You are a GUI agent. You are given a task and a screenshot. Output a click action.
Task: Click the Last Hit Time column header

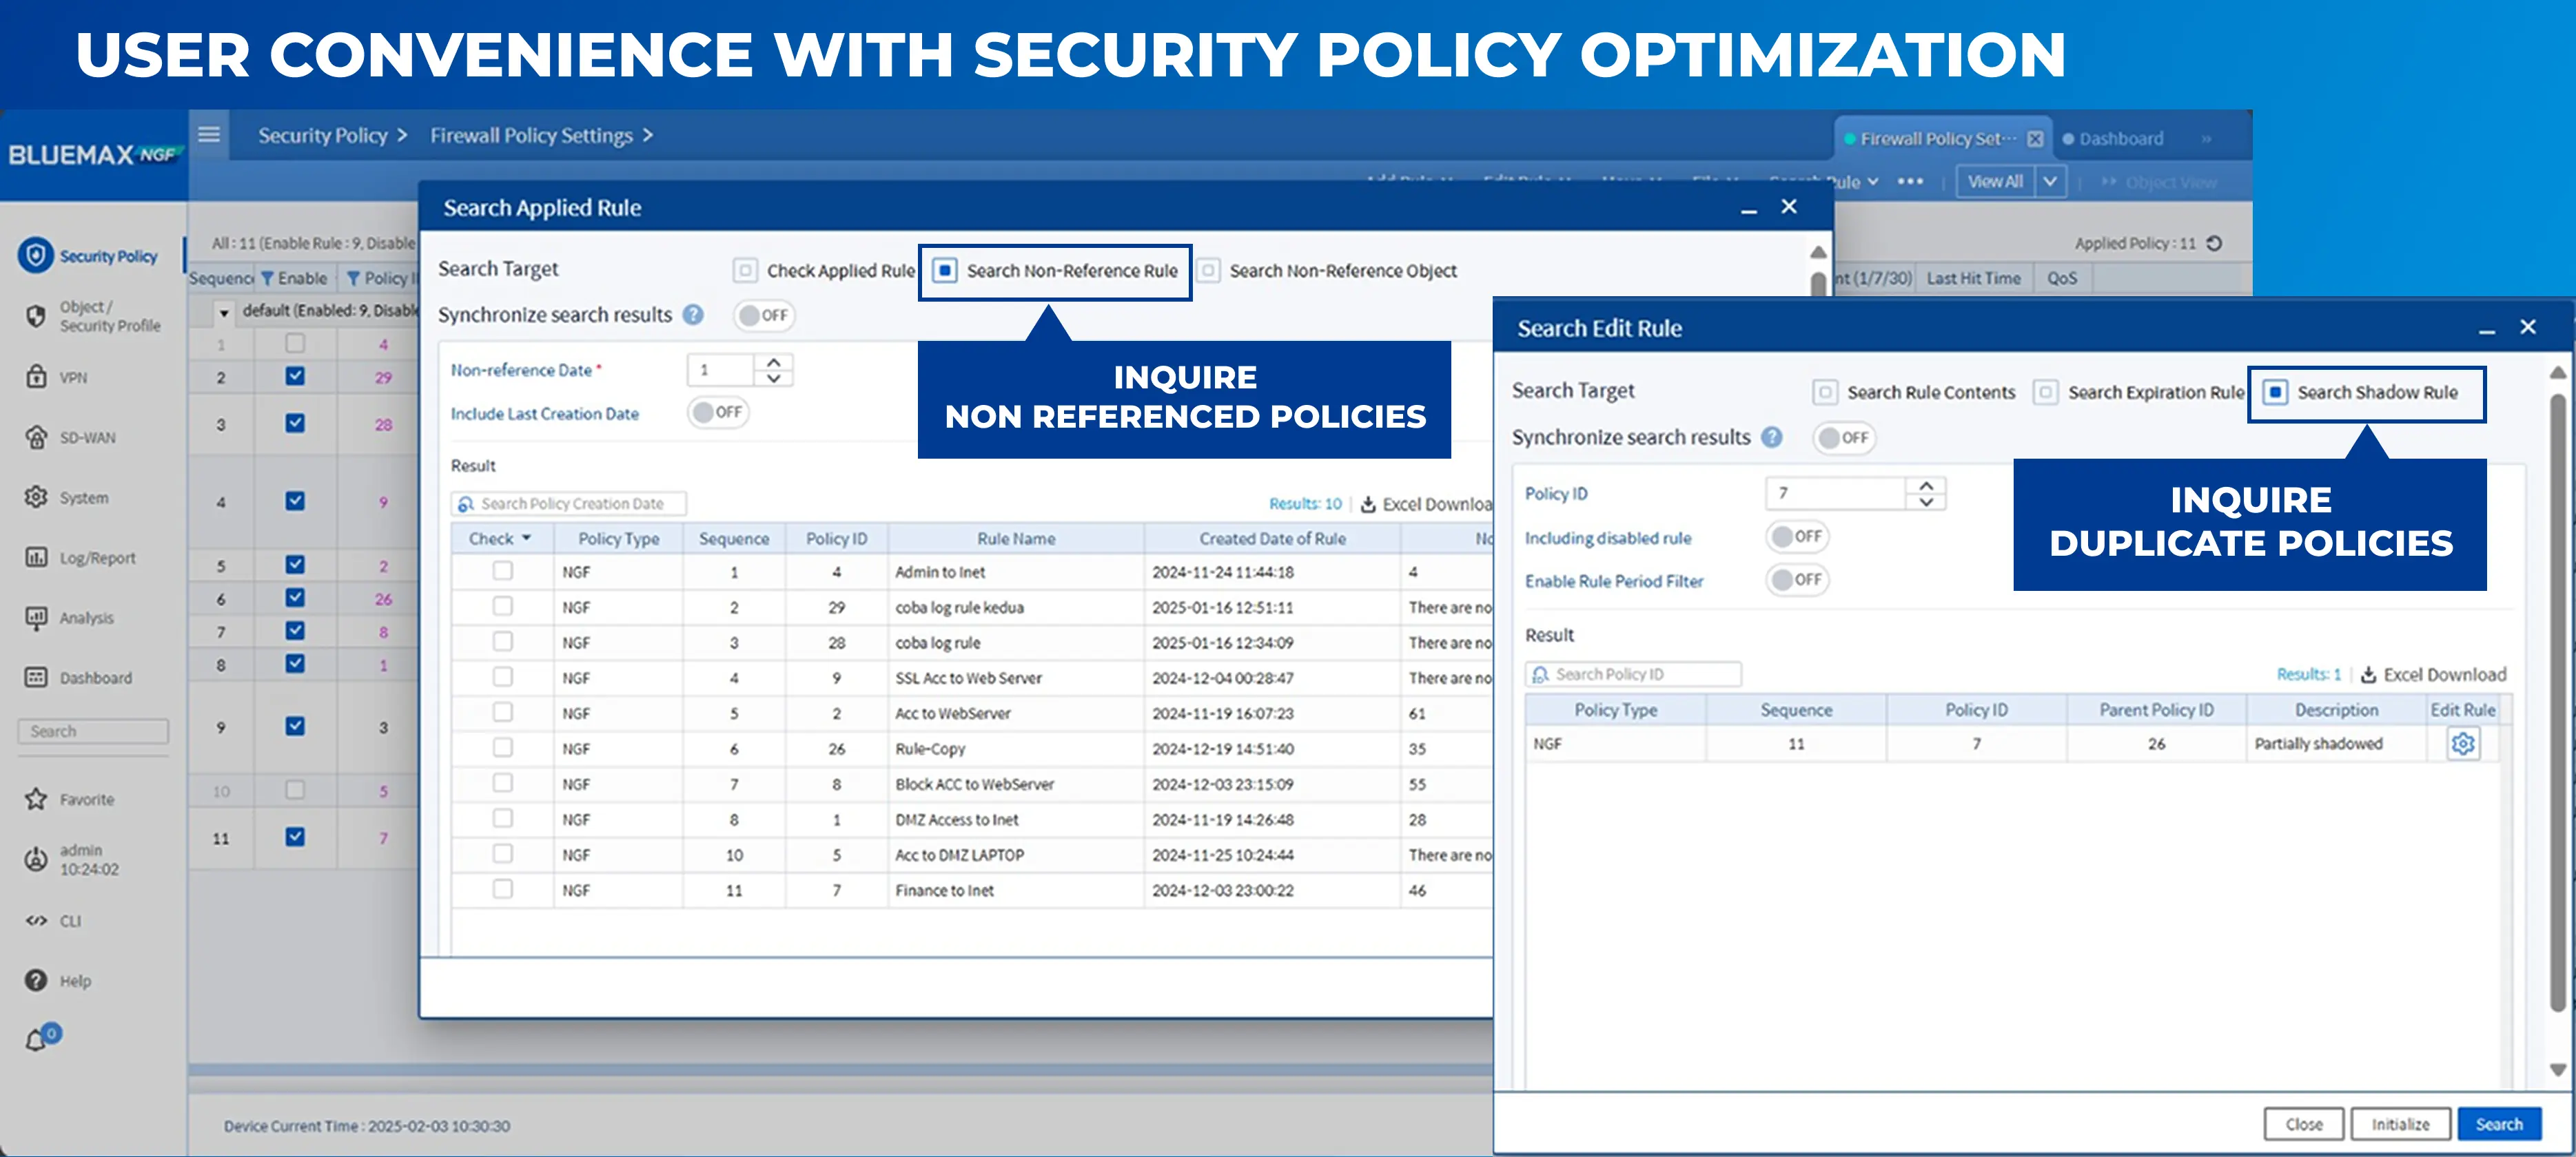click(x=1973, y=278)
